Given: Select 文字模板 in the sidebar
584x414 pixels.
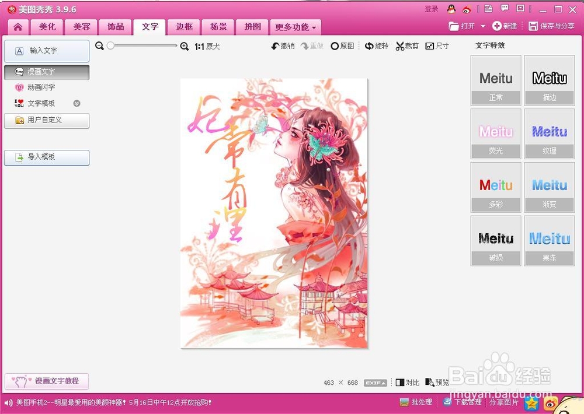Looking at the screenshot, I should (41, 103).
